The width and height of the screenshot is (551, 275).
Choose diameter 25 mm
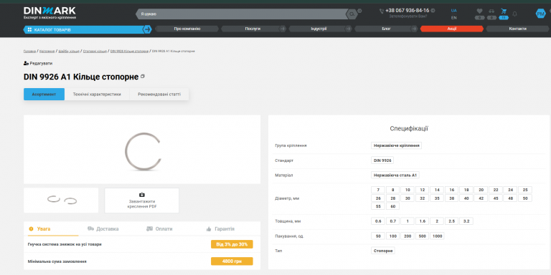coord(525,190)
